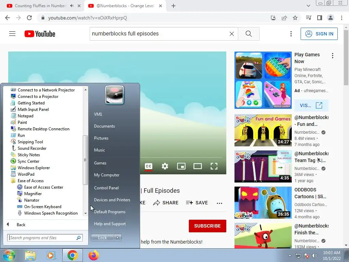Launch Paint from Accessories list

pyautogui.click(x=22, y=122)
